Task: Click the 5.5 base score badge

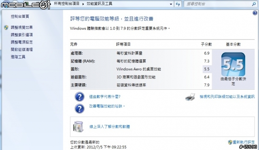Action: tap(233, 64)
